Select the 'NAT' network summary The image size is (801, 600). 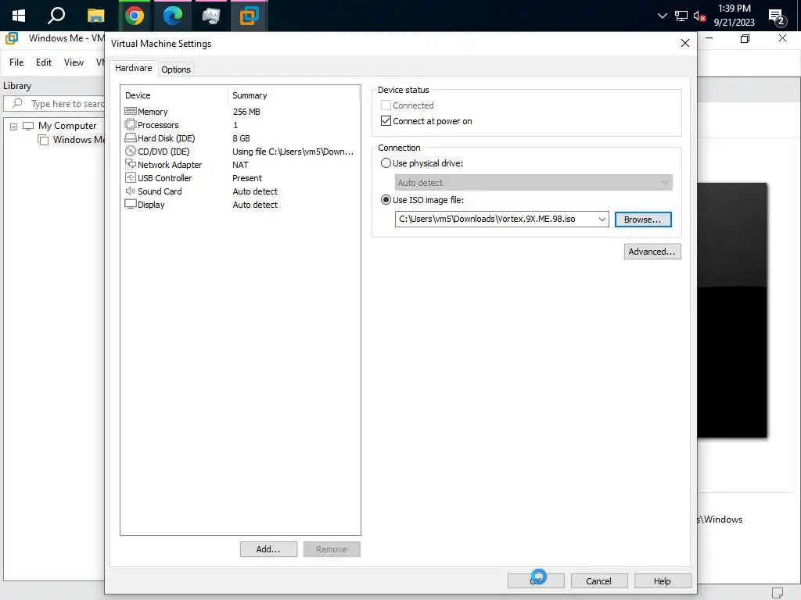(x=240, y=164)
